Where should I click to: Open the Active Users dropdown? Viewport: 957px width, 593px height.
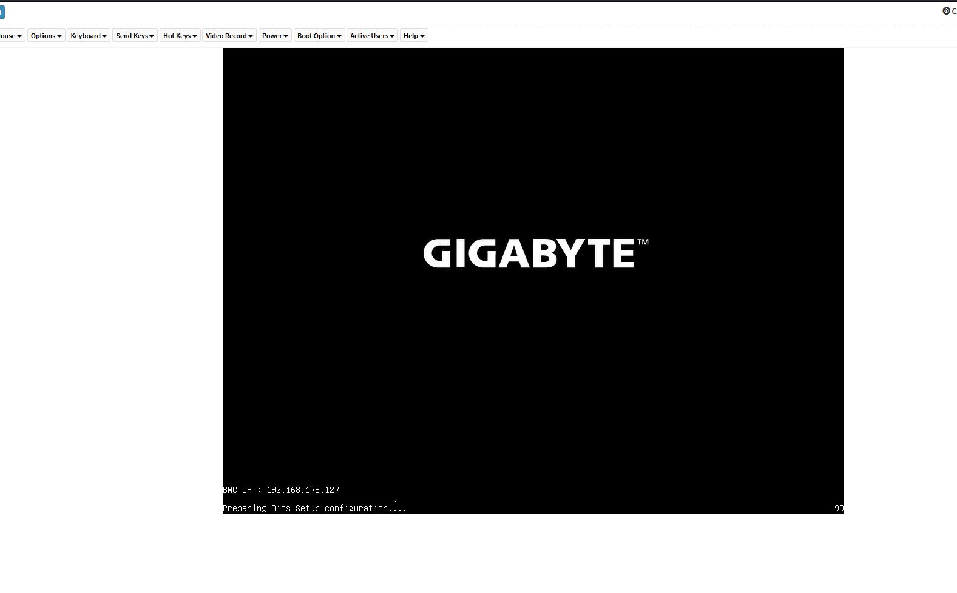pos(372,36)
